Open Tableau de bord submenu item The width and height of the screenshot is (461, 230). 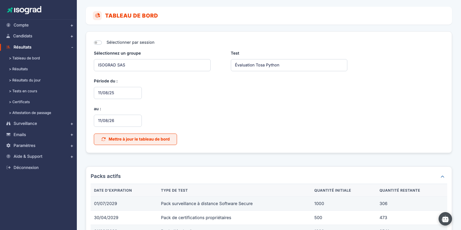(x=25, y=58)
